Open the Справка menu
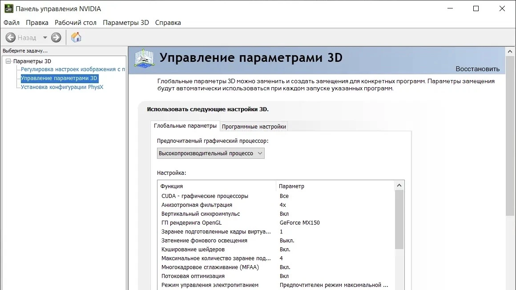This screenshot has height=290, width=516. (x=168, y=23)
